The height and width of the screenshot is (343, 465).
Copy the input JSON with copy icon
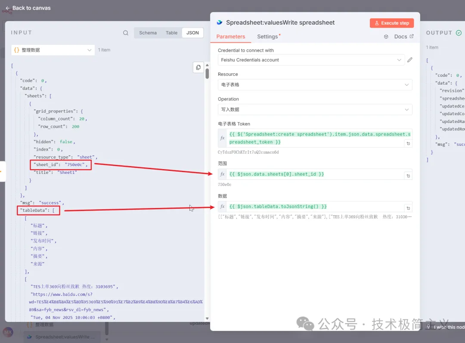[198, 67]
